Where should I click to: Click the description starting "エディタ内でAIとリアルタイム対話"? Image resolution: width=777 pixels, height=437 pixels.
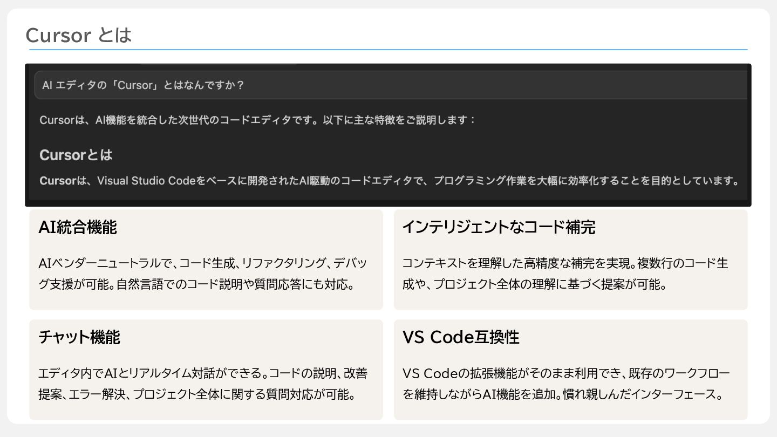[203, 384]
